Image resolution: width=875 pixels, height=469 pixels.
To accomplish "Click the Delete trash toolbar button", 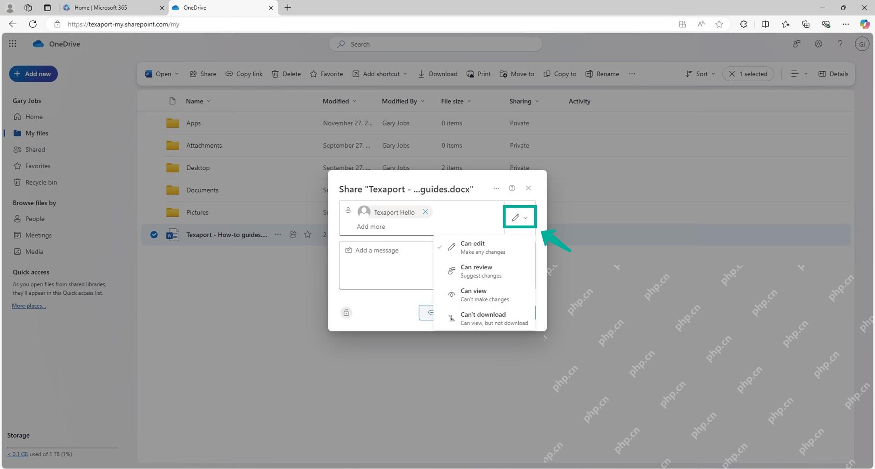I will 286,74.
